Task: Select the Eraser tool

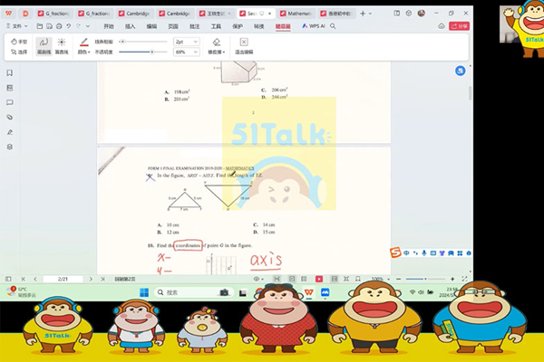Action: click(217, 43)
